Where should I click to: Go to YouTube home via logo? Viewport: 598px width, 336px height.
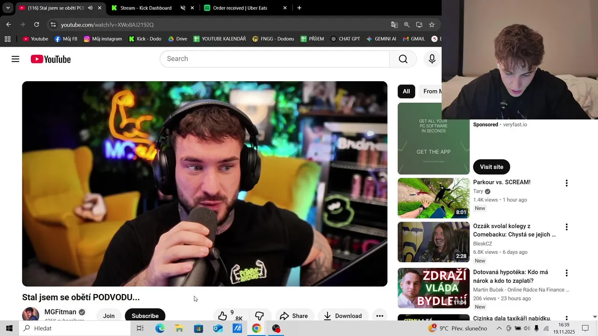click(51, 59)
